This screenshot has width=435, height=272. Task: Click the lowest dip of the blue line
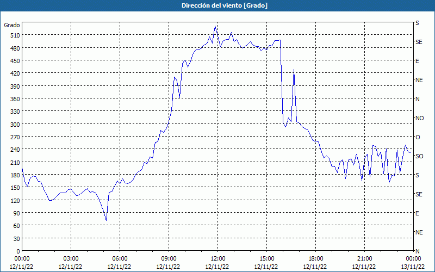point(107,220)
